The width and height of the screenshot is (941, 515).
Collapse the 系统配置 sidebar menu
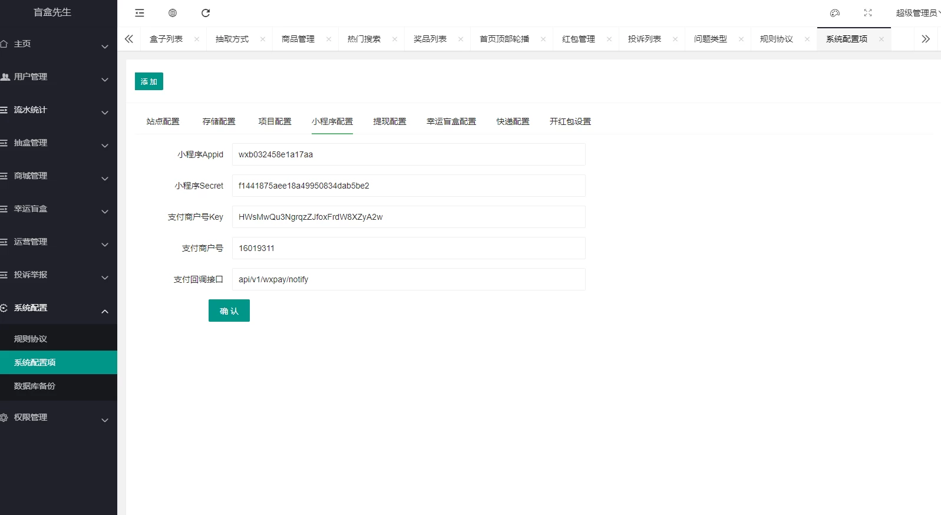[x=58, y=308]
